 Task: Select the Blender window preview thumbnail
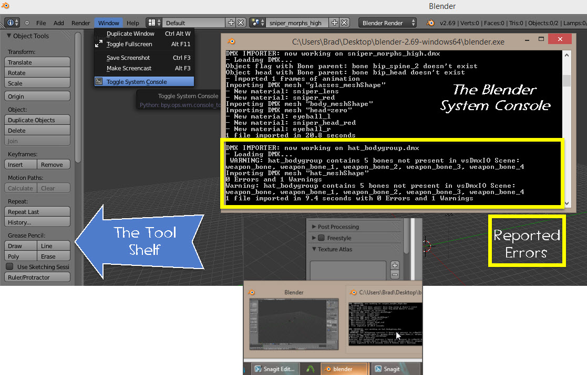(x=294, y=324)
